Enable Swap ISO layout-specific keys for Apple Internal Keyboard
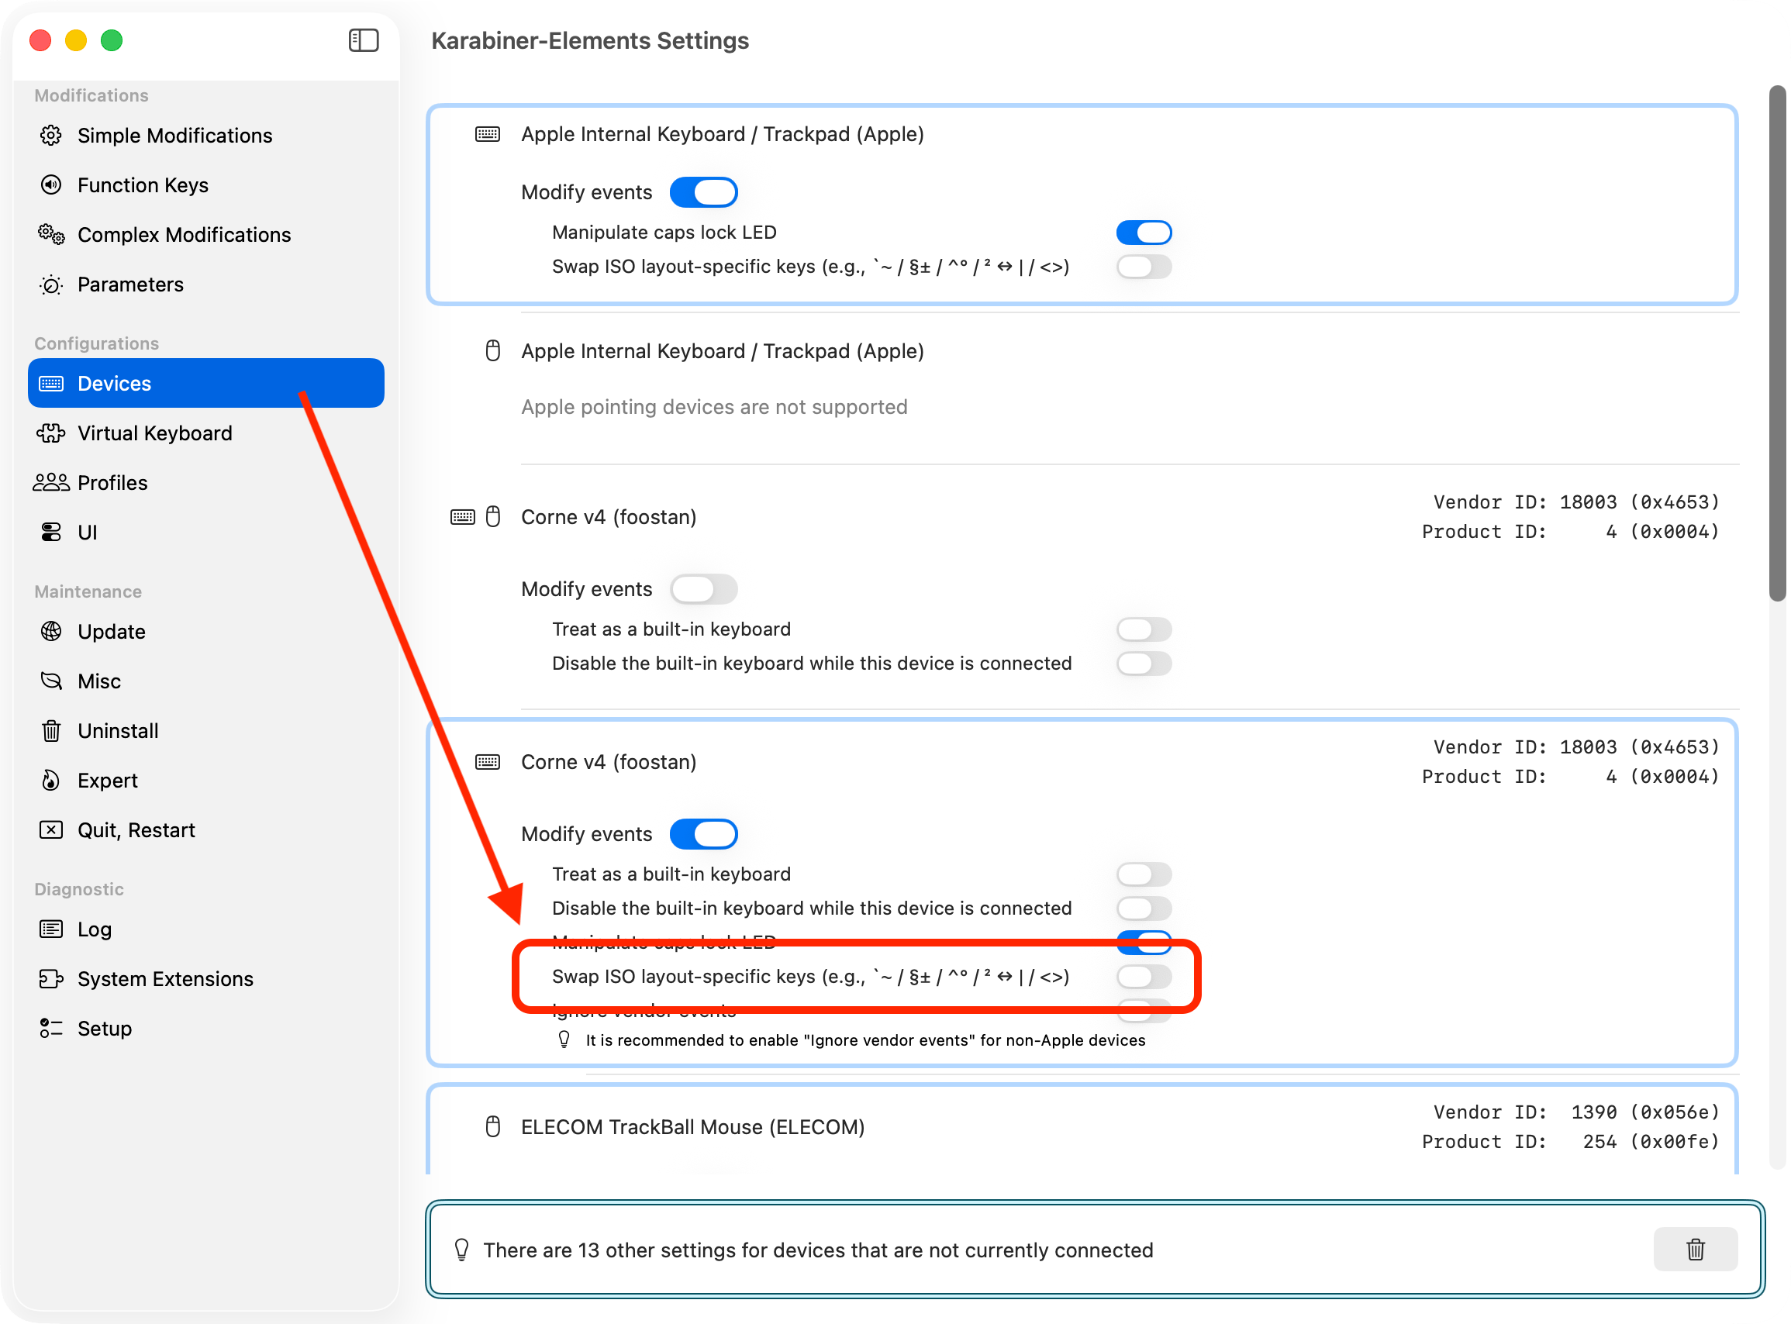The image size is (1791, 1324). click(1144, 266)
